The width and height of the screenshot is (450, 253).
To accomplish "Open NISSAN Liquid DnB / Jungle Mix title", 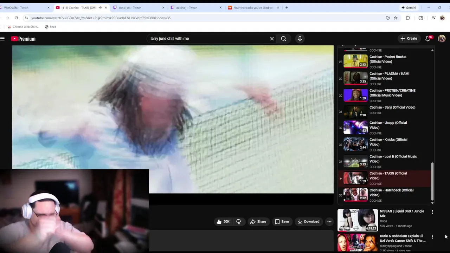I will point(402,214).
